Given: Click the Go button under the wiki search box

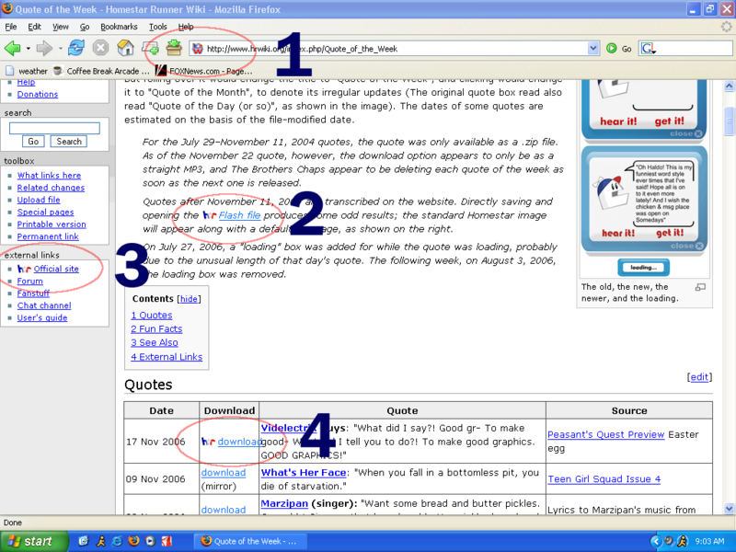Looking at the screenshot, I should 33,142.
